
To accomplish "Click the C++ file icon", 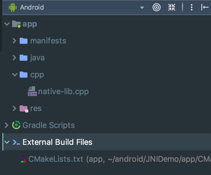I will [32, 91].
